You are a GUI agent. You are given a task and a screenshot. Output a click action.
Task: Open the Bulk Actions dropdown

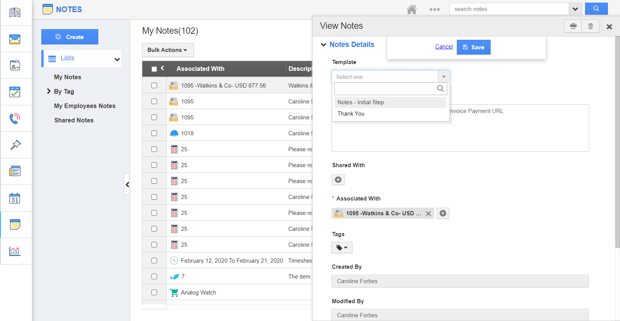(x=167, y=50)
